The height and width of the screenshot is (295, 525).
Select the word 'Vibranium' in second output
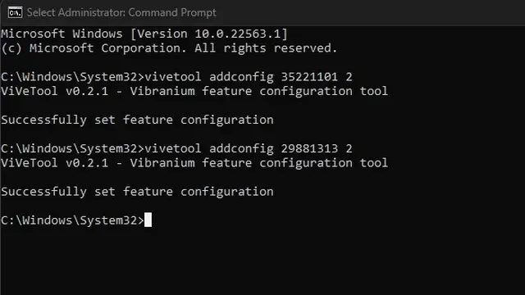(x=162, y=163)
